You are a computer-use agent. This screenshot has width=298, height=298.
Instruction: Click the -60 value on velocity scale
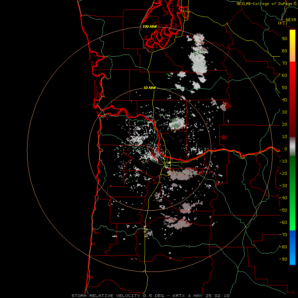(x=283, y=223)
